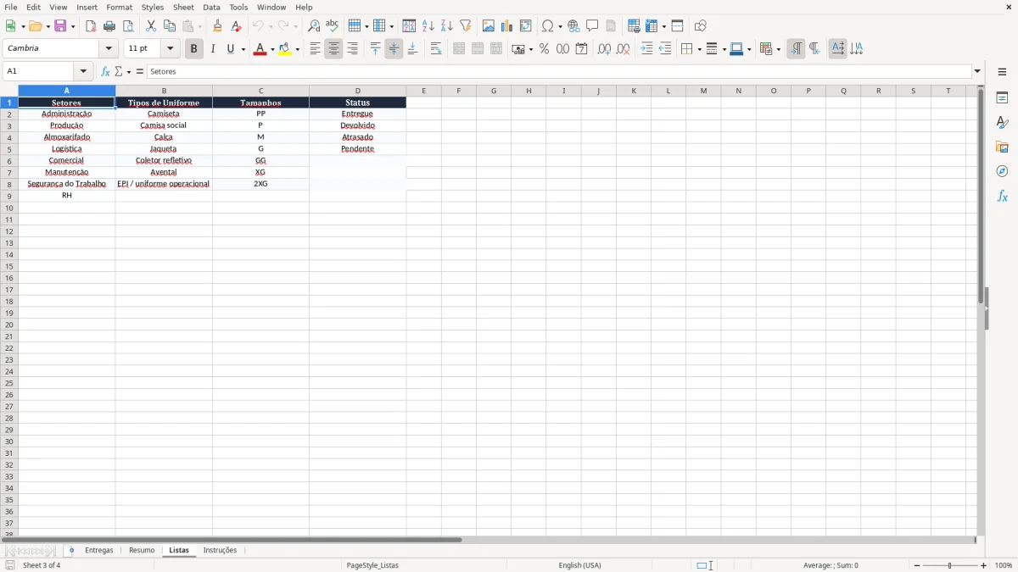Open Save button dropdown arrow
Viewport: 1018px width, 572px height.
[72, 27]
